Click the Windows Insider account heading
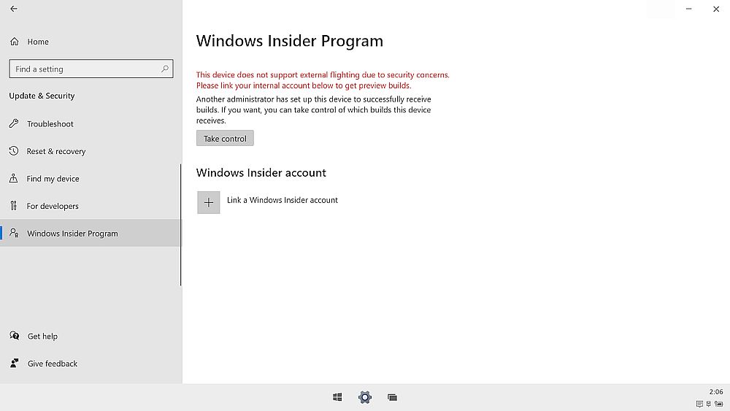 tap(261, 173)
